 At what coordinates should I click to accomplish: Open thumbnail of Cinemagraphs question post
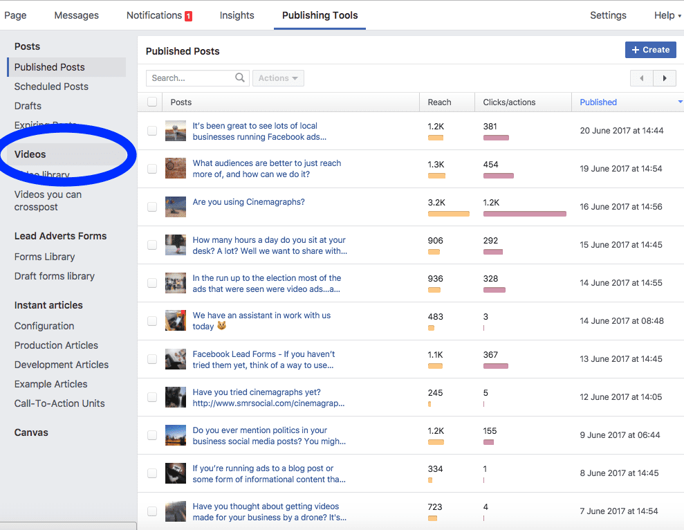coord(176,206)
